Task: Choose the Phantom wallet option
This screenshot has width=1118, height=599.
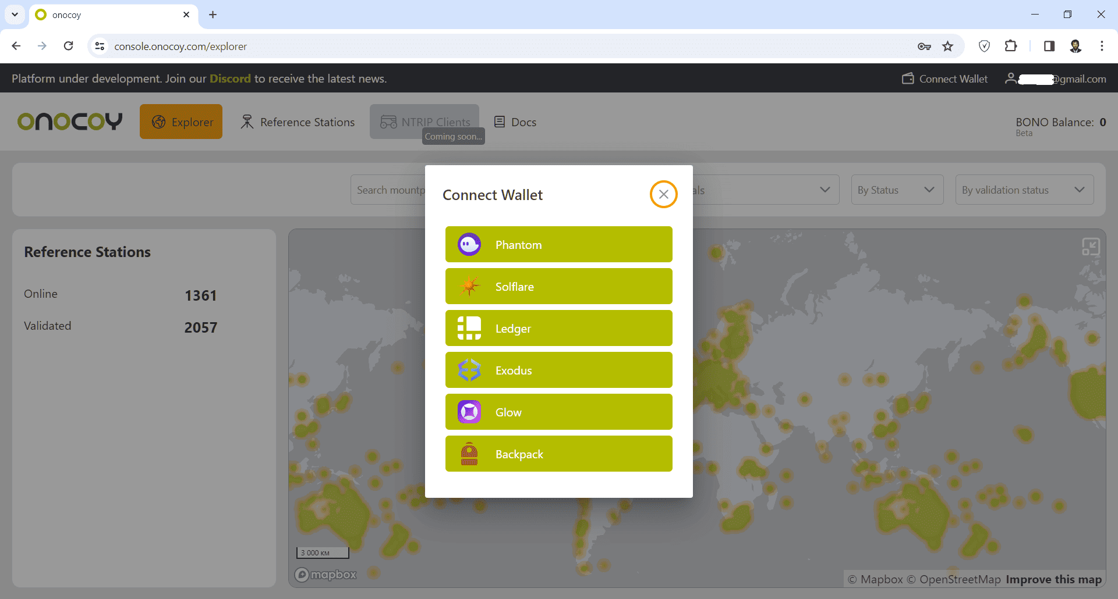Action: (558, 244)
